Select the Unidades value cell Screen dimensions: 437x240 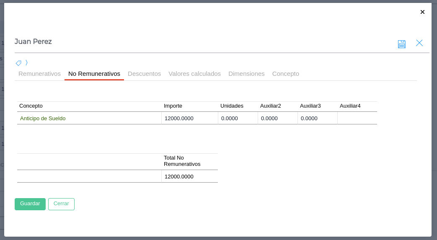click(238, 119)
